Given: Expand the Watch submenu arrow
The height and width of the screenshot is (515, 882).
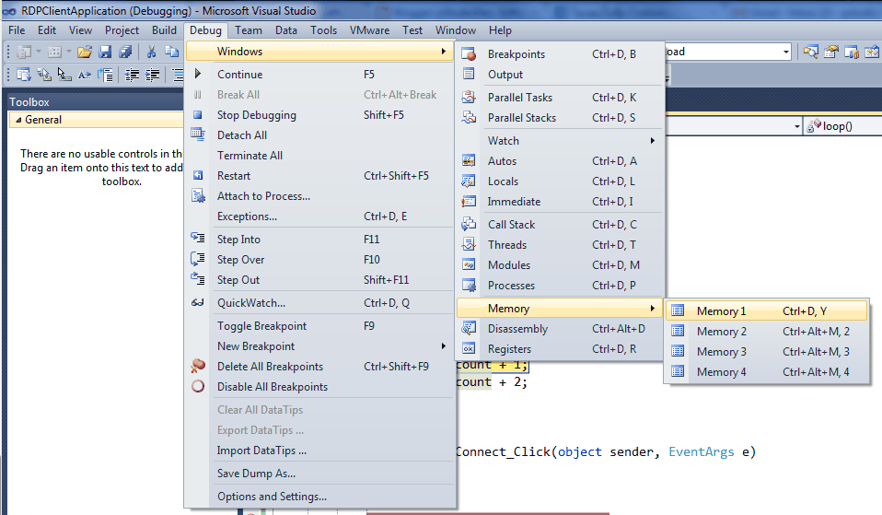Looking at the screenshot, I should tap(653, 140).
